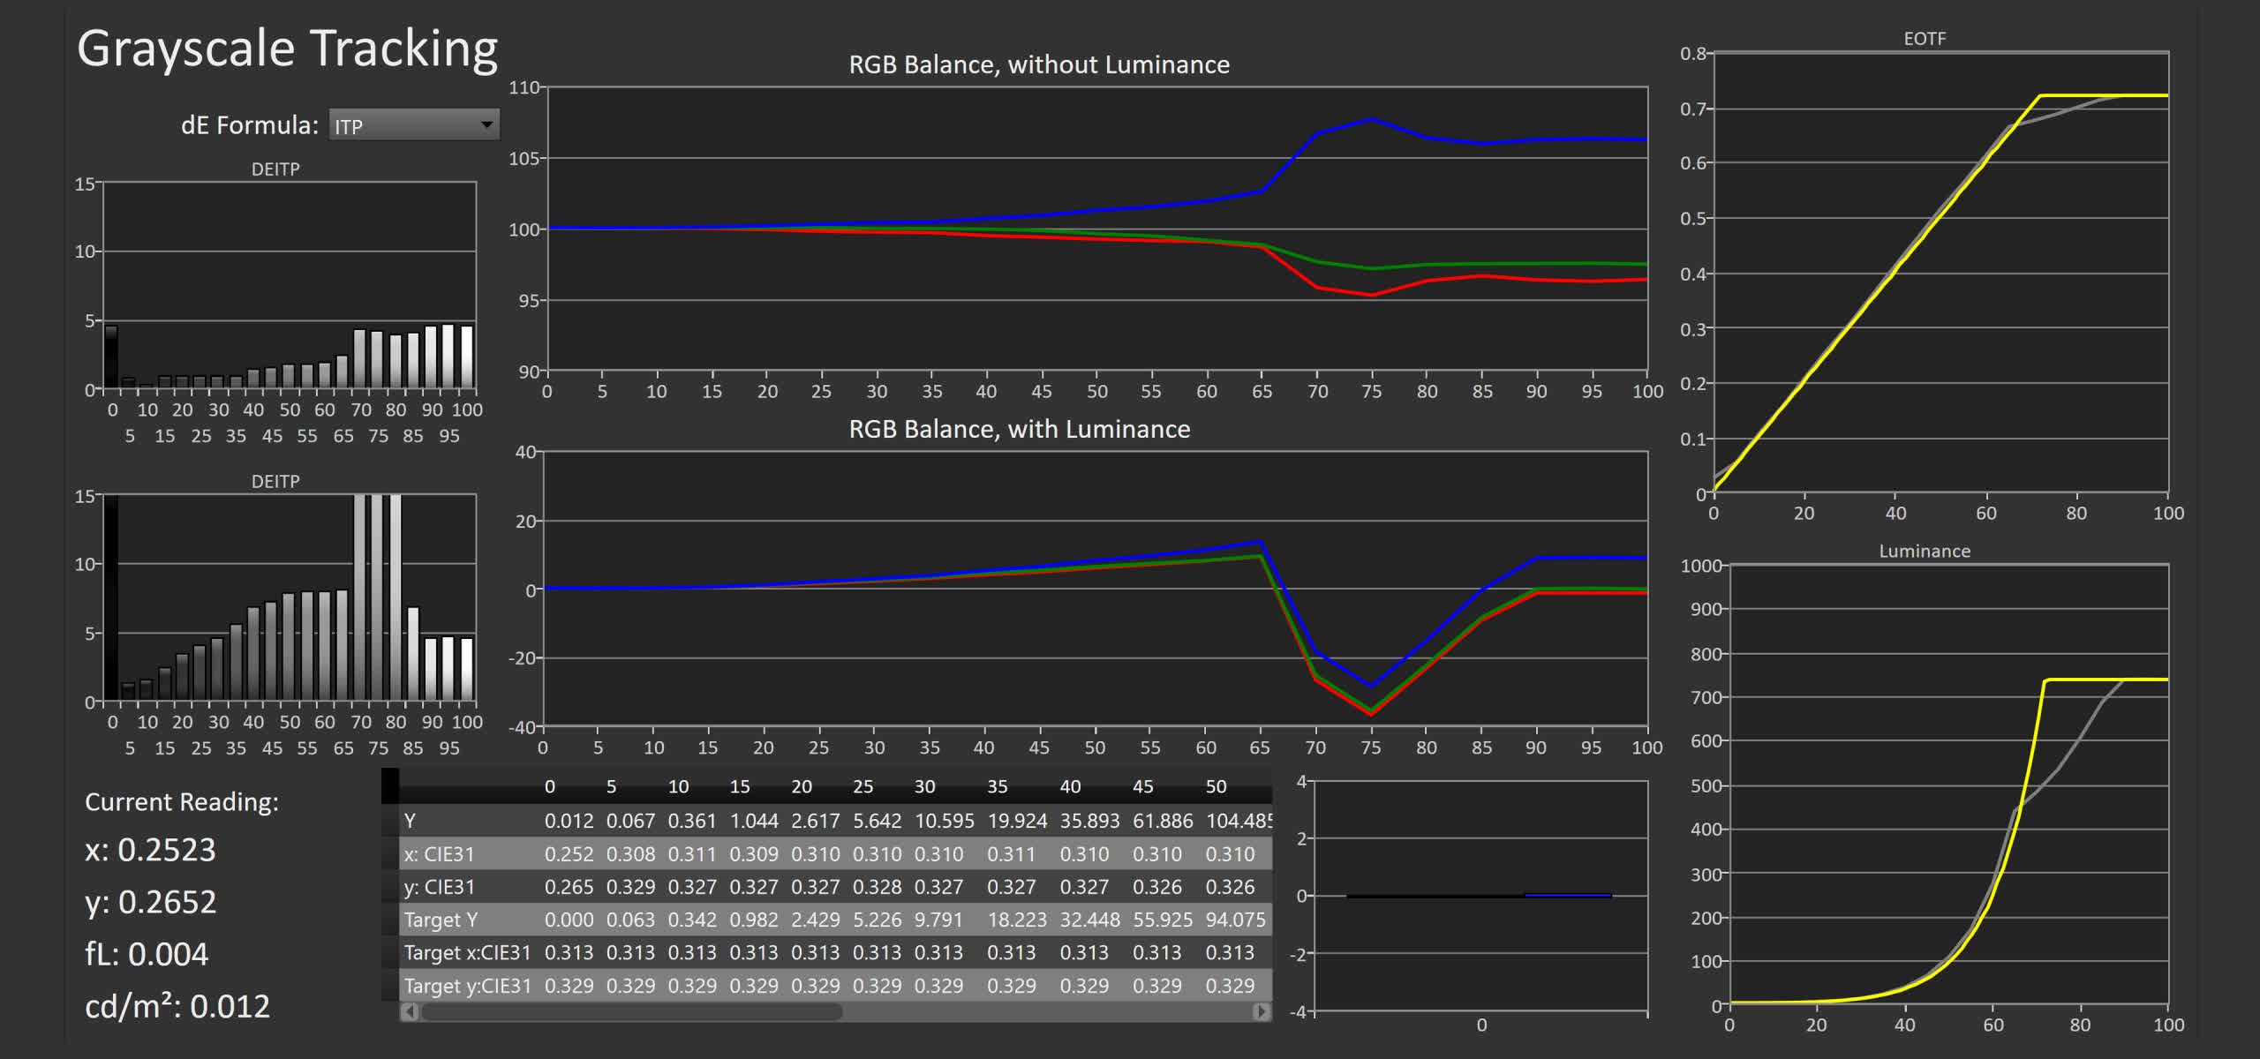Click the 'RGB Balance, without Luminance' chart

(x=1096, y=228)
